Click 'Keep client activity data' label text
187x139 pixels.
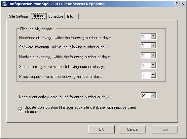[x=64, y=97]
